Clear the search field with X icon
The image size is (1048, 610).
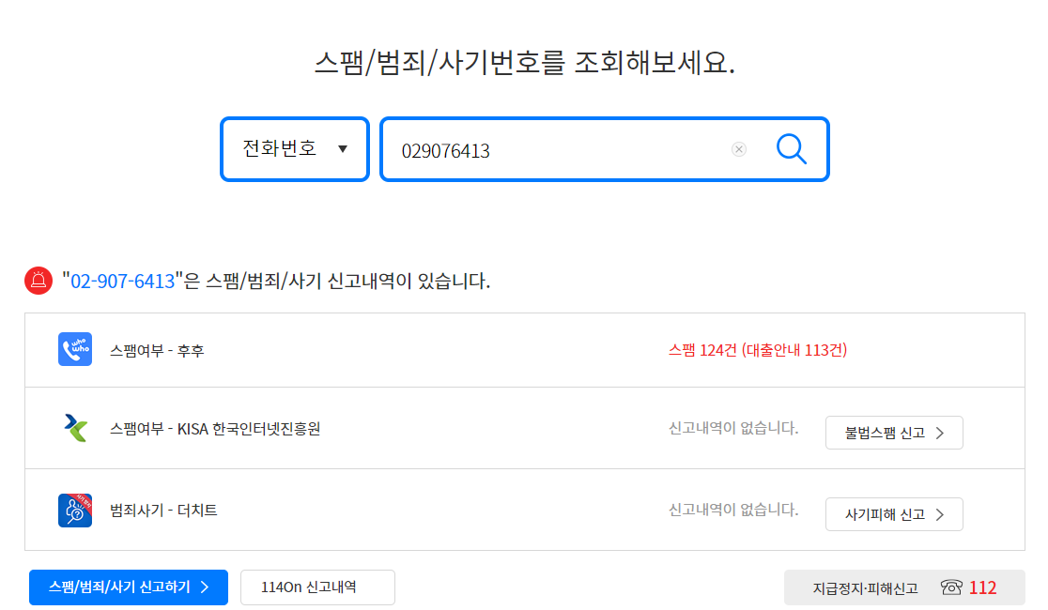tap(738, 149)
